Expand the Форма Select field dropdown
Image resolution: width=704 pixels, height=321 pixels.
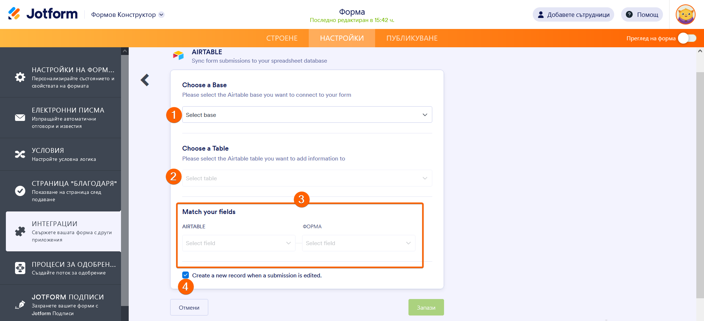pyautogui.click(x=358, y=243)
